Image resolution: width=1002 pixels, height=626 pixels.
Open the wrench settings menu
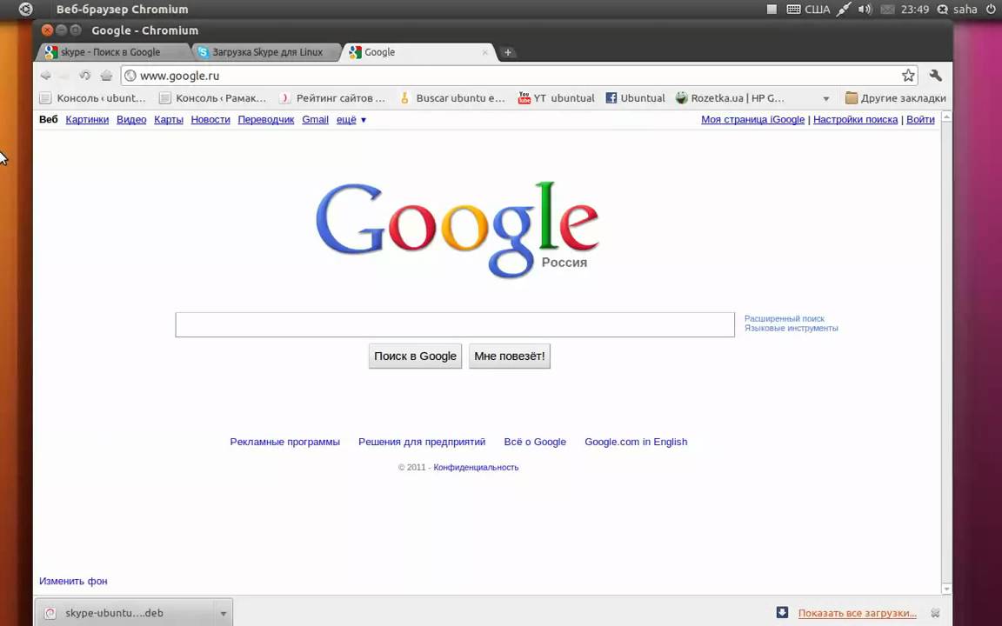936,76
